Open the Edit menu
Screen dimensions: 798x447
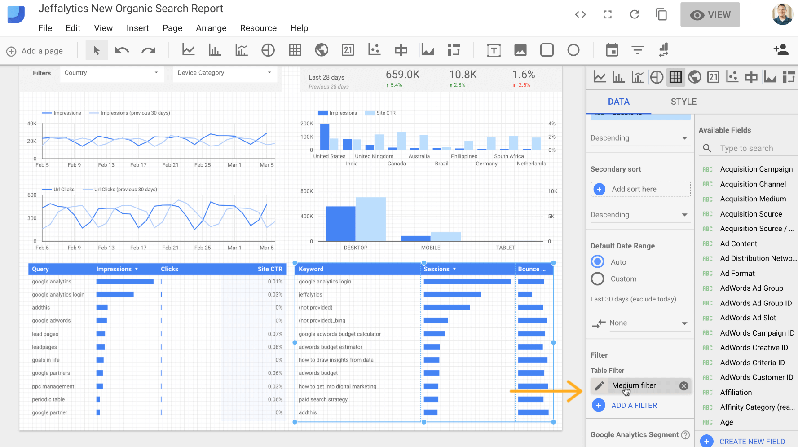tap(73, 28)
